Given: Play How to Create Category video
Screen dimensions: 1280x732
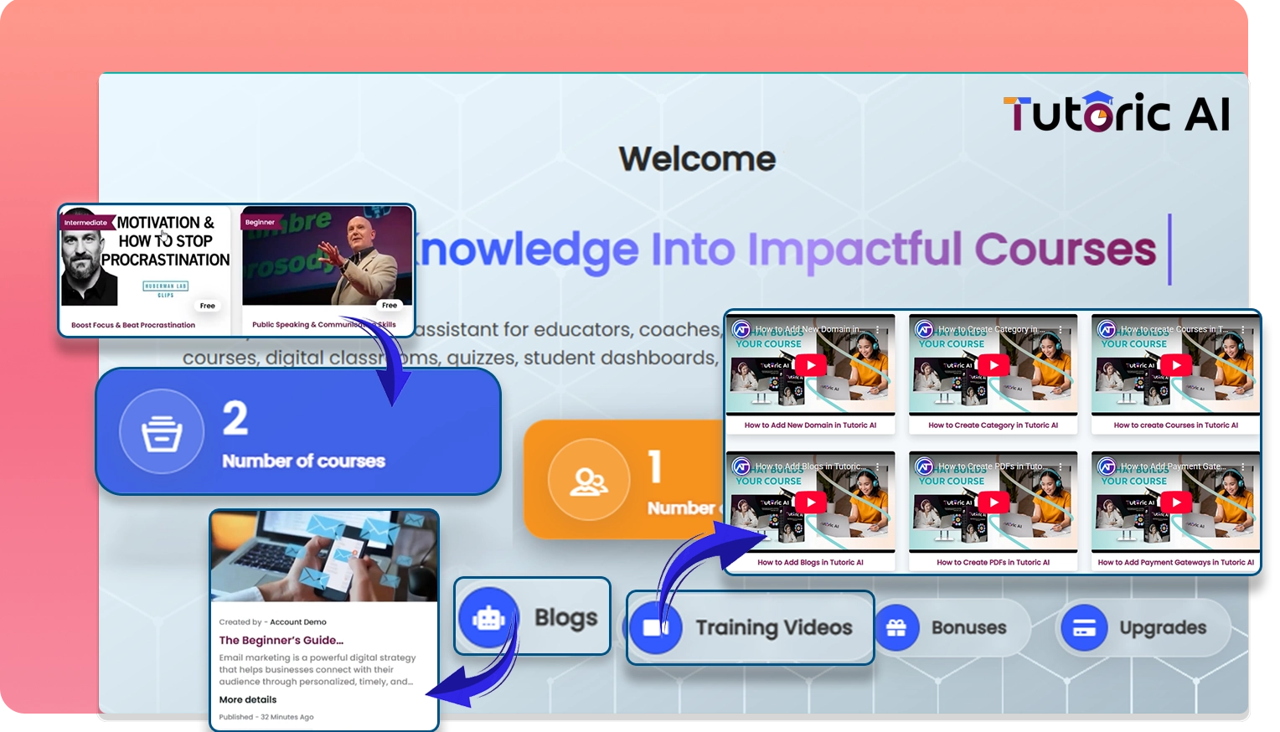Looking at the screenshot, I should [993, 365].
